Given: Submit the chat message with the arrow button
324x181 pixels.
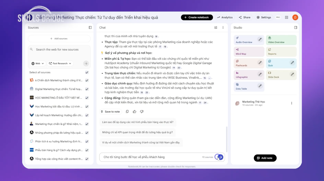Looking at the screenshot, I should point(220,157).
